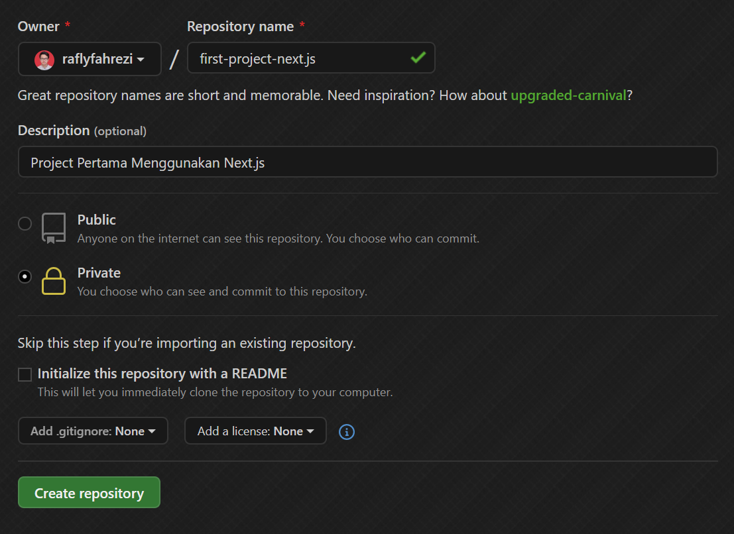Enable Initialize this repository with a README
Screen dimensions: 734x534
tap(25, 374)
